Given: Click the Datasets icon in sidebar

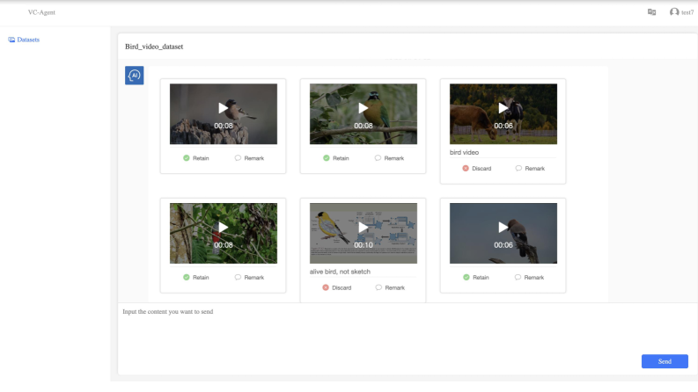Looking at the screenshot, I should [x=11, y=40].
